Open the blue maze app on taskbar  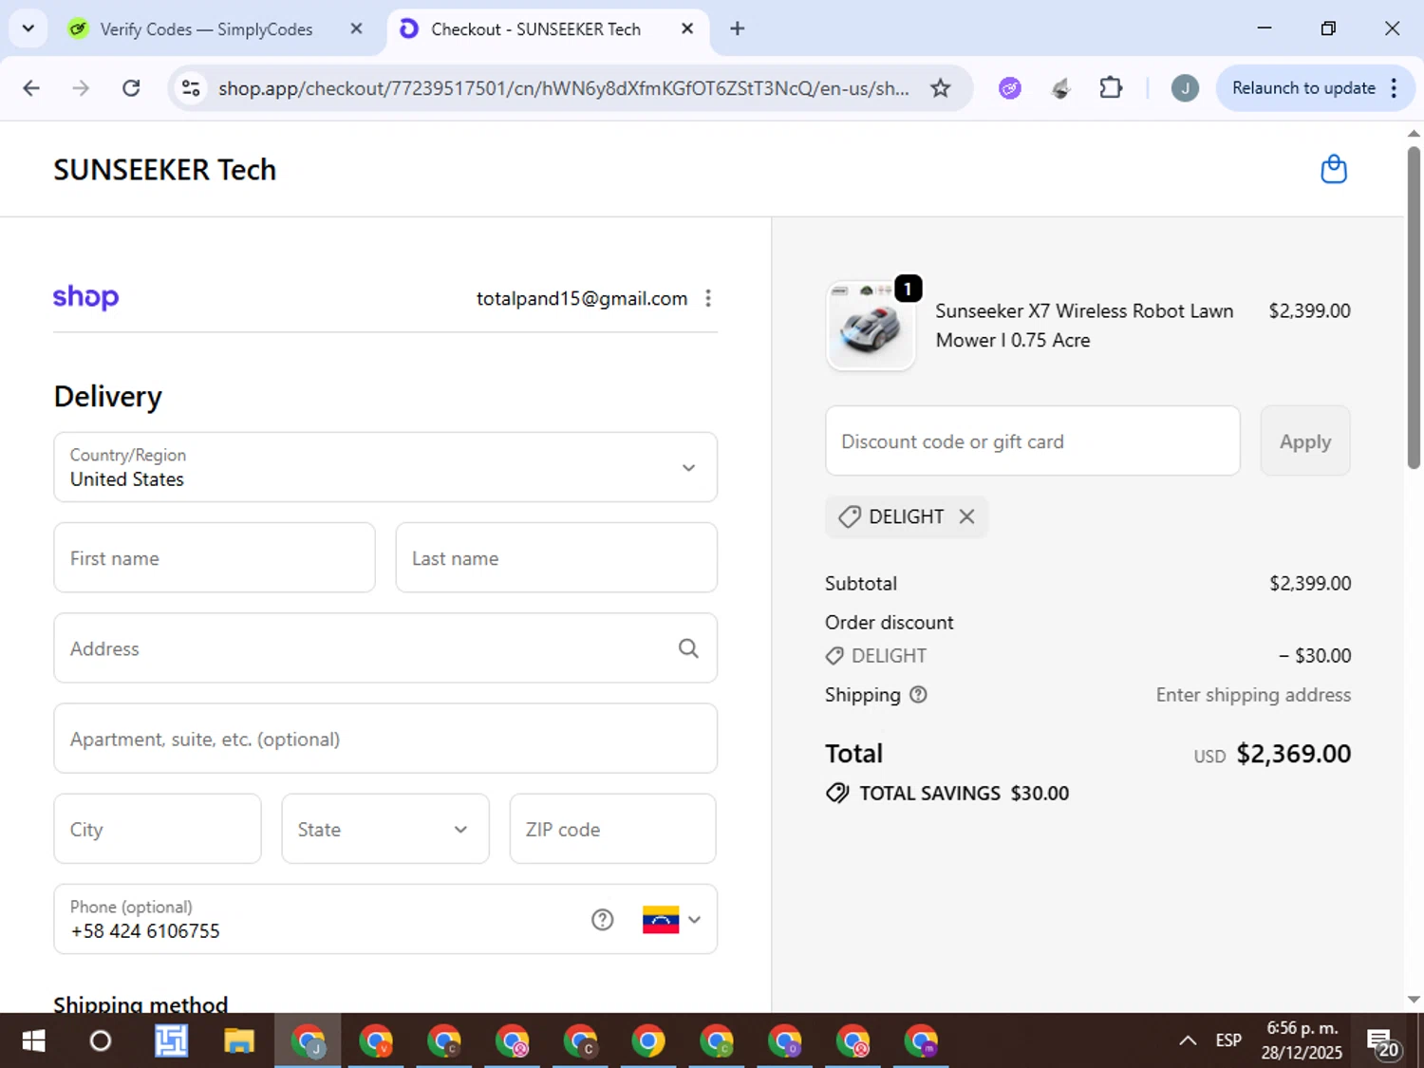(x=171, y=1041)
